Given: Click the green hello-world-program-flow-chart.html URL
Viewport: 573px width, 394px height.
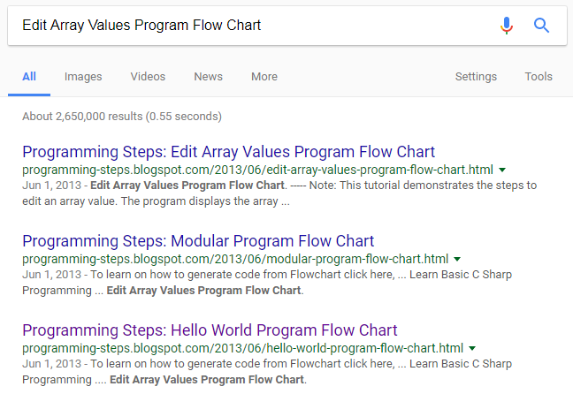Looking at the screenshot, I should pos(242,348).
